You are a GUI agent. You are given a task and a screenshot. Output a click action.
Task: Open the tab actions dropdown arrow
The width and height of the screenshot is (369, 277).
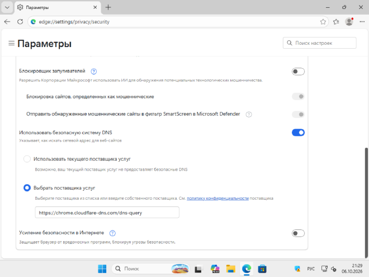[x=7, y=7]
